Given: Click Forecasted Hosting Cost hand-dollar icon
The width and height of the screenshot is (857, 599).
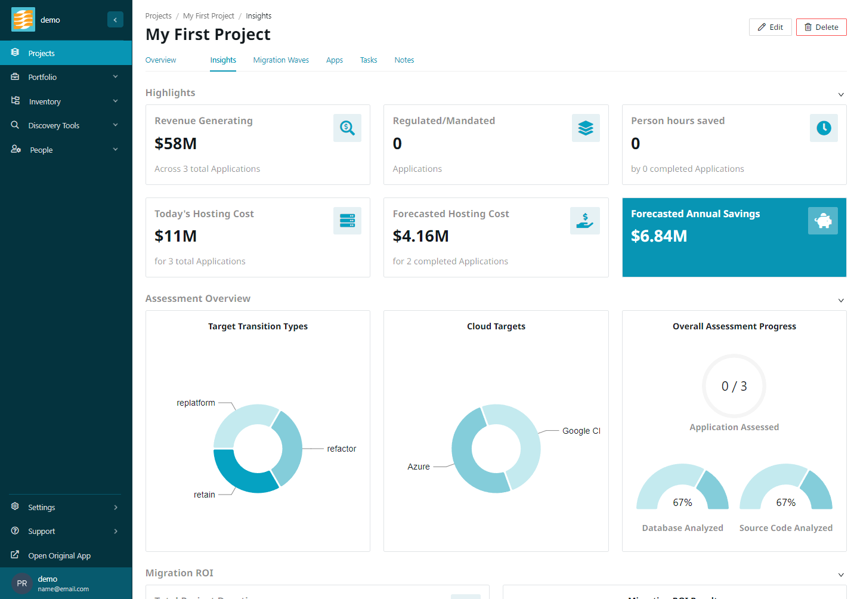Looking at the screenshot, I should [584, 221].
